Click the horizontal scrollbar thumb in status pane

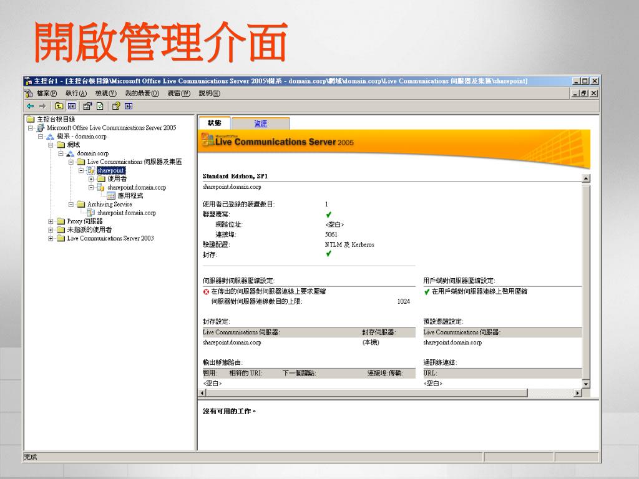(367, 393)
